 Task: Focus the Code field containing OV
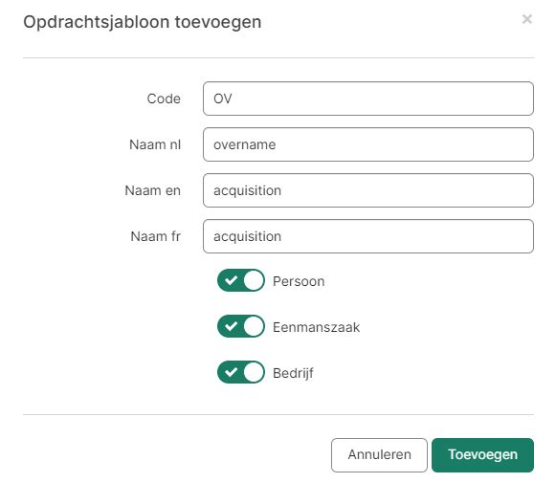(368, 99)
